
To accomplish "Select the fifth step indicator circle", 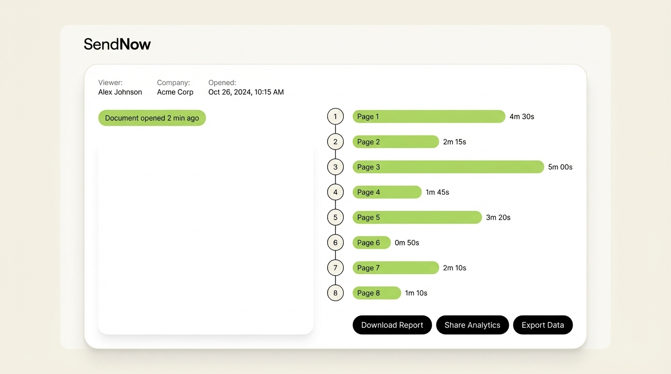I will (335, 217).
